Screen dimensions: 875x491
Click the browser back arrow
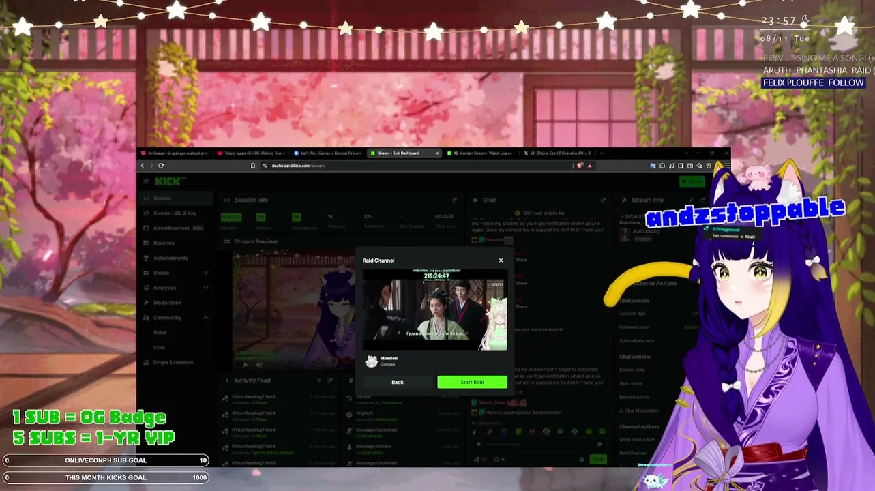143,166
